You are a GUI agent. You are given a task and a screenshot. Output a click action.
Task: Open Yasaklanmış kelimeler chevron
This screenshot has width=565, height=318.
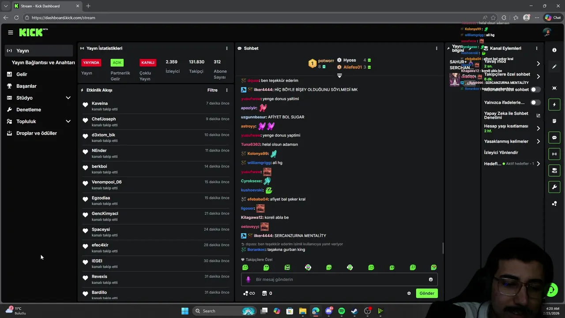pyautogui.click(x=538, y=141)
